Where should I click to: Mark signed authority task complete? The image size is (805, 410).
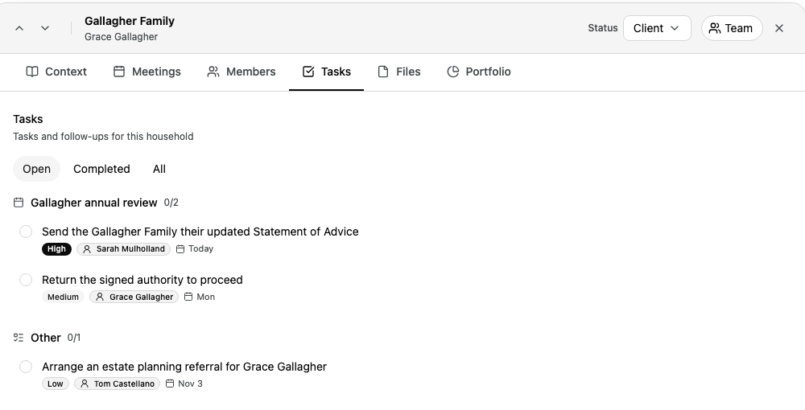coord(26,280)
